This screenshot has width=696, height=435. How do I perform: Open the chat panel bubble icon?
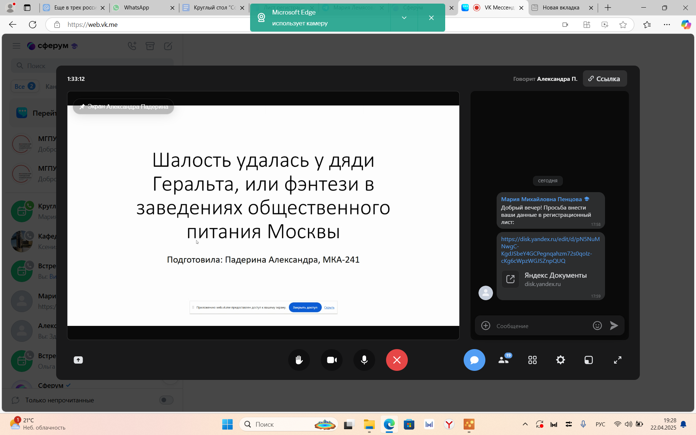474,360
